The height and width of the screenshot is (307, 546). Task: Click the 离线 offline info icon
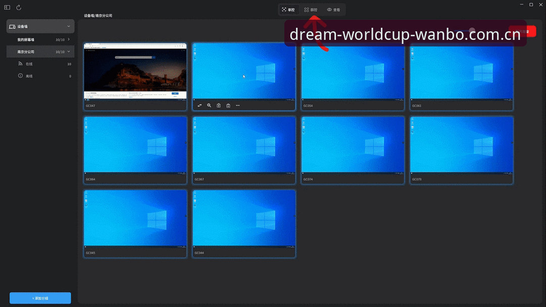pos(20,76)
